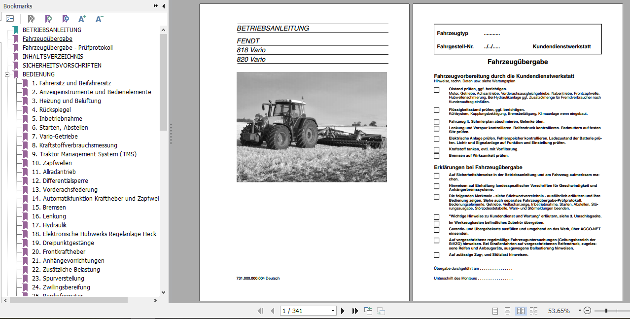This screenshot has width=630, height=319.
Task: Open '1. Fahrersitz und Beifahrersitz' bookmark
Action: [x=71, y=83]
